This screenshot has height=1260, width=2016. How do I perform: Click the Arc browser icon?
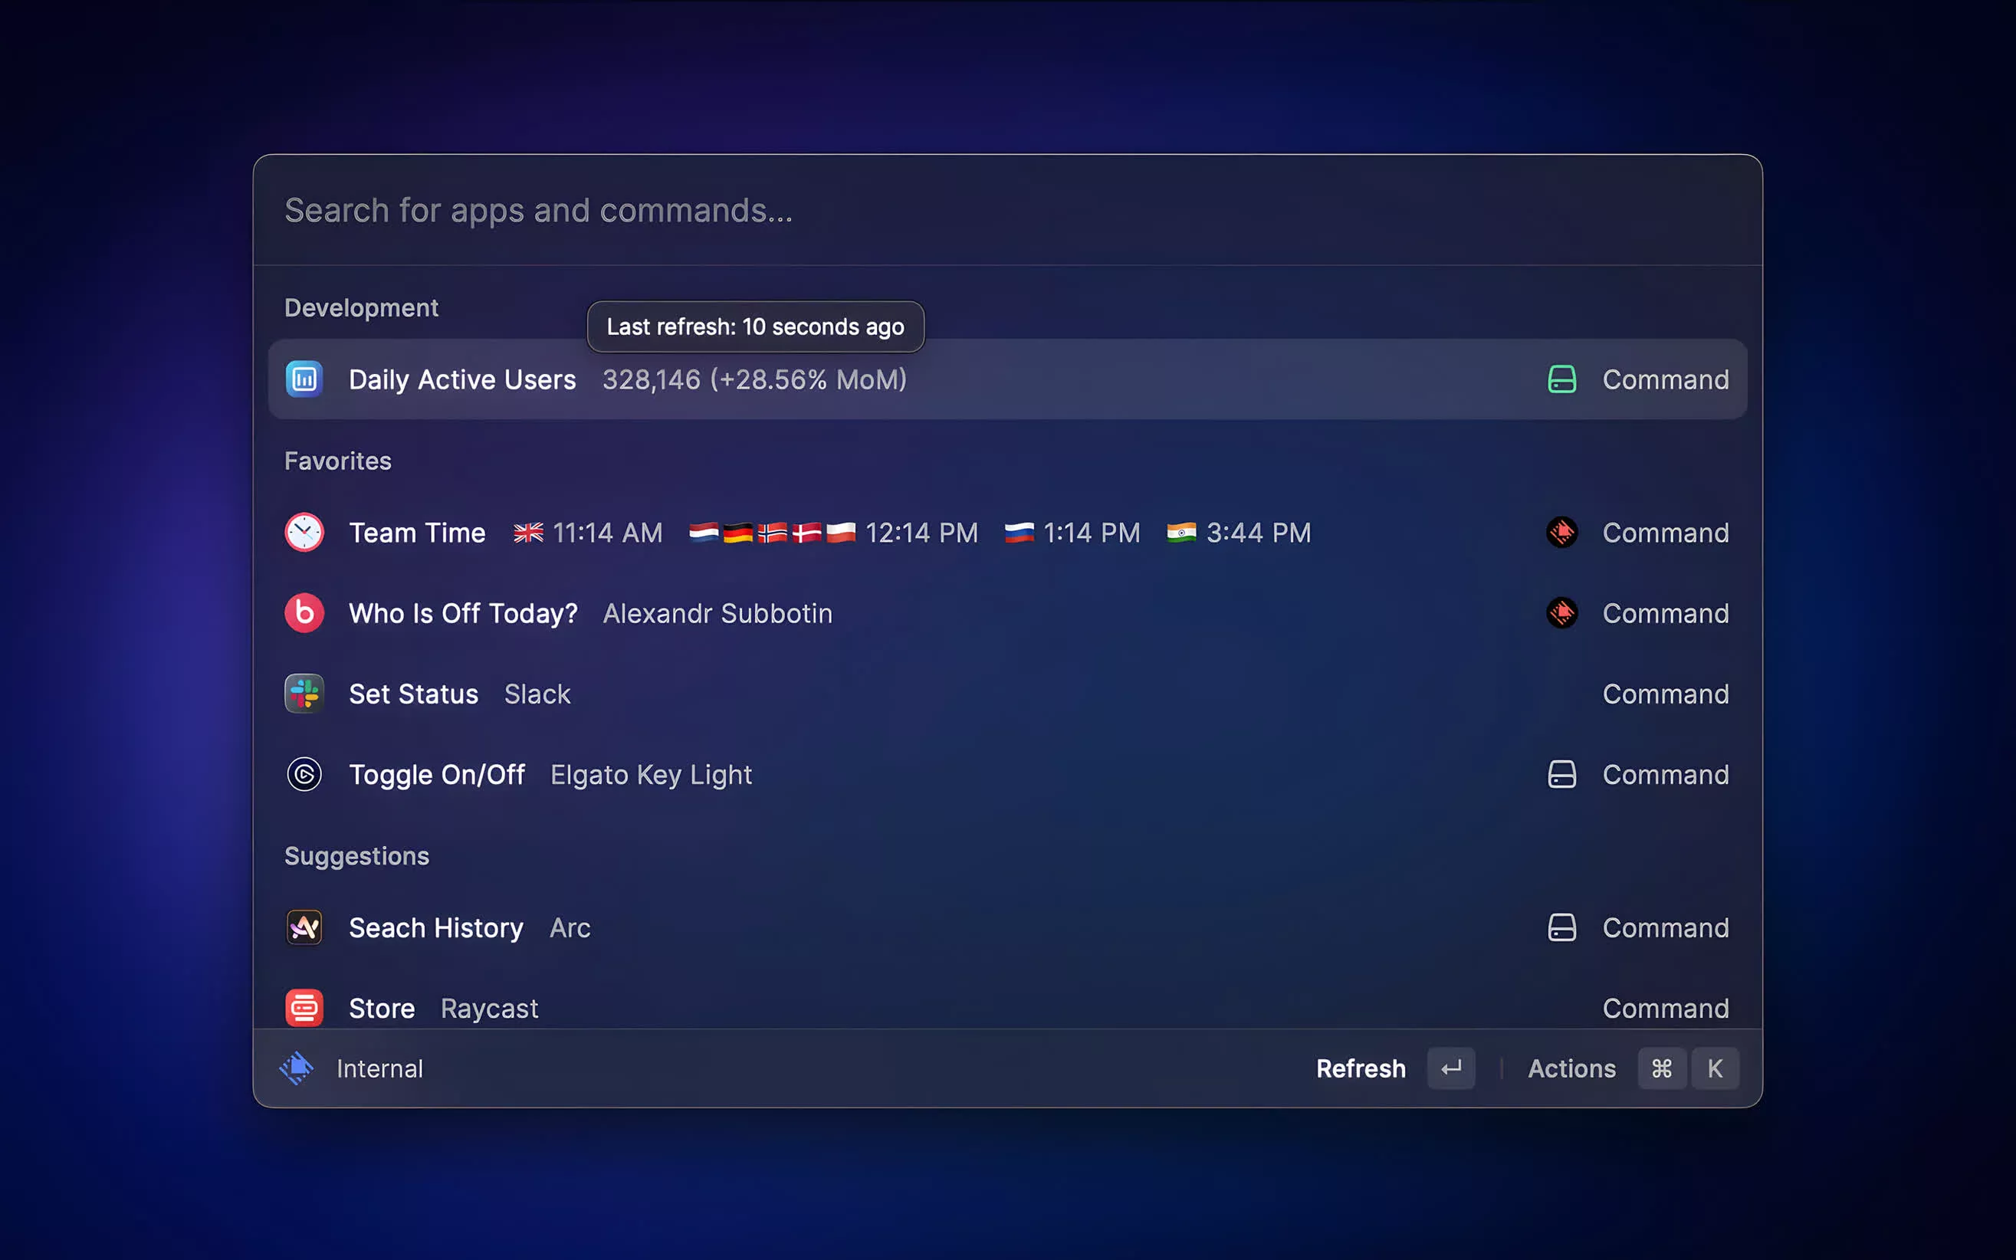tap(304, 927)
